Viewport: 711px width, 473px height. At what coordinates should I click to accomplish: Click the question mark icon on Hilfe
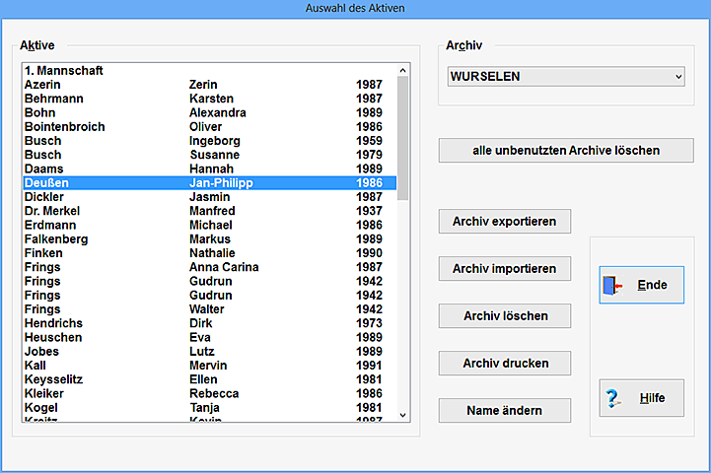click(613, 398)
